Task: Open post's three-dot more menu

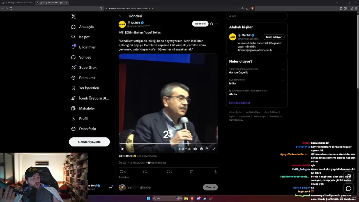Action: (x=216, y=24)
